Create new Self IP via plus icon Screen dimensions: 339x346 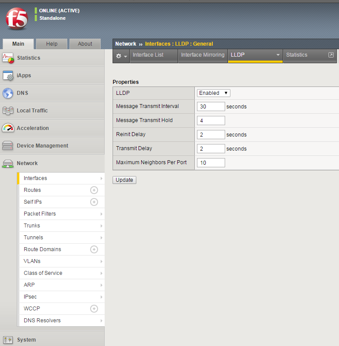click(94, 202)
